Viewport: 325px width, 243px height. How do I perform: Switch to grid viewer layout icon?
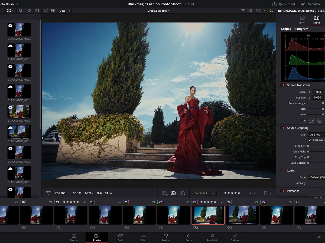(x=250, y=11)
